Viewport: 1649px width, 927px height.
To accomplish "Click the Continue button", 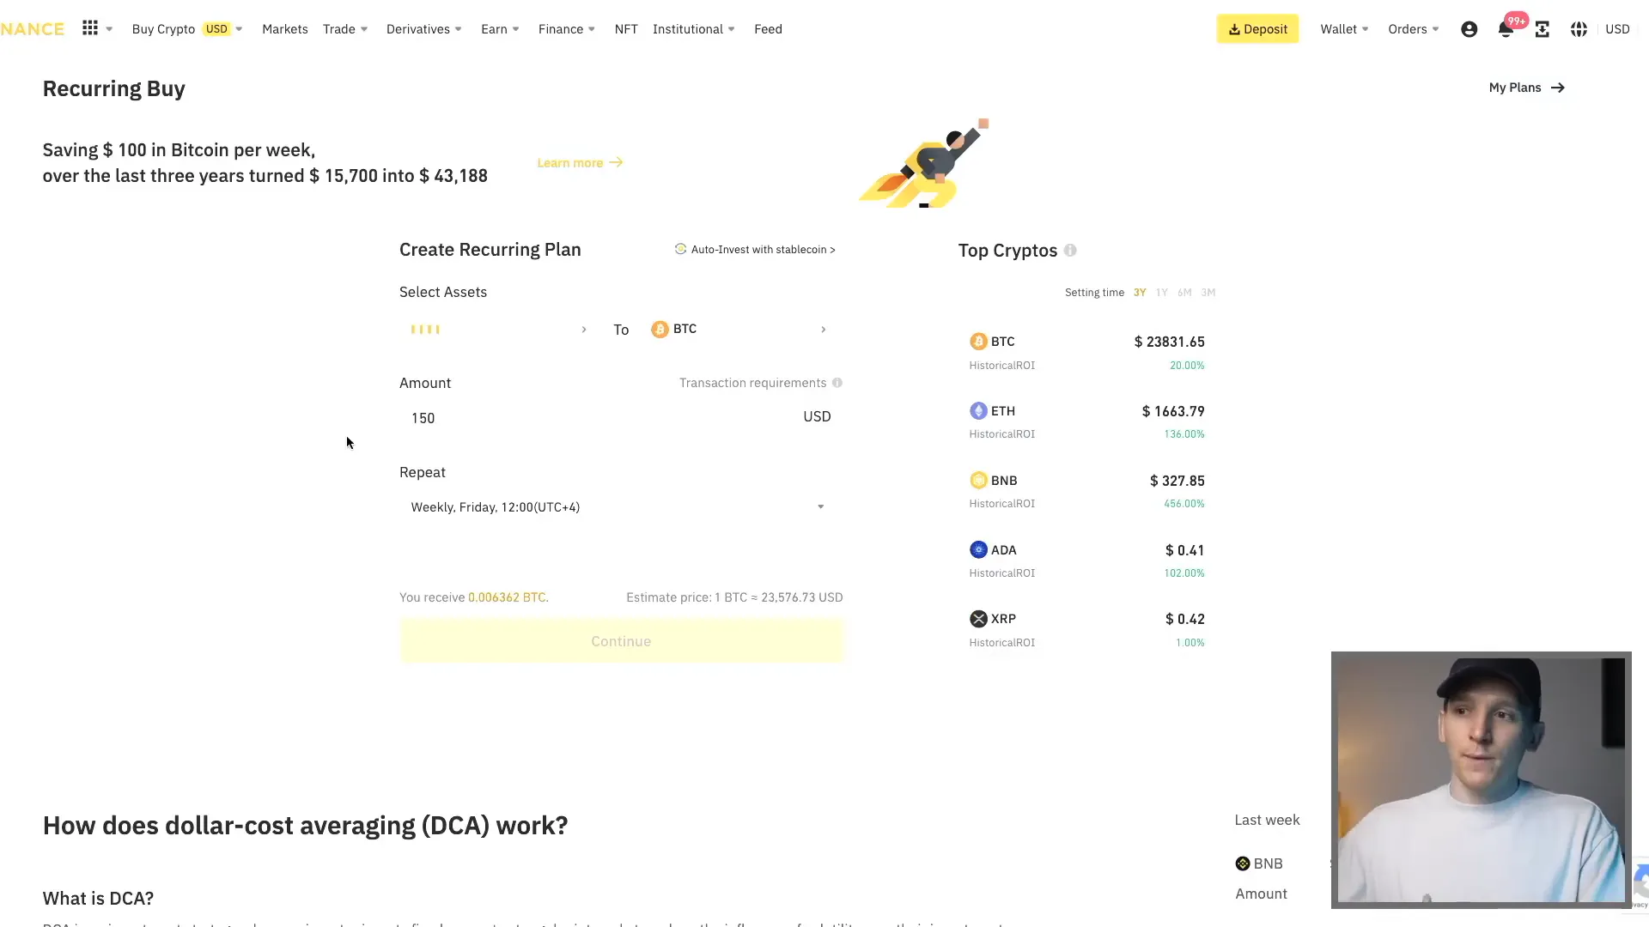I will (x=621, y=641).
